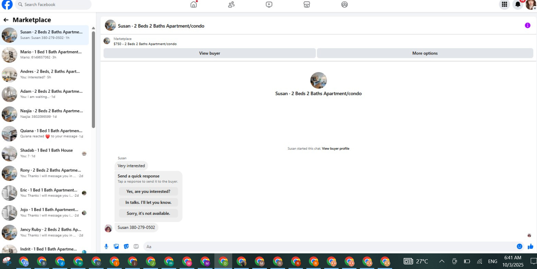Send quick response 'In talks. I'll let you know.'
The height and width of the screenshot is (269, 537).
148,202
